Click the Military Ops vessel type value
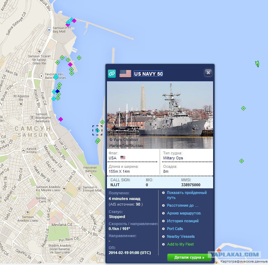The image size is (268, 265). 173,158
